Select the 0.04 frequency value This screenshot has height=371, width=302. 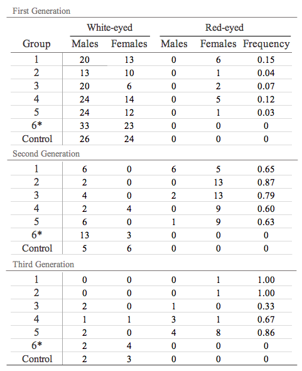[266, 73]
